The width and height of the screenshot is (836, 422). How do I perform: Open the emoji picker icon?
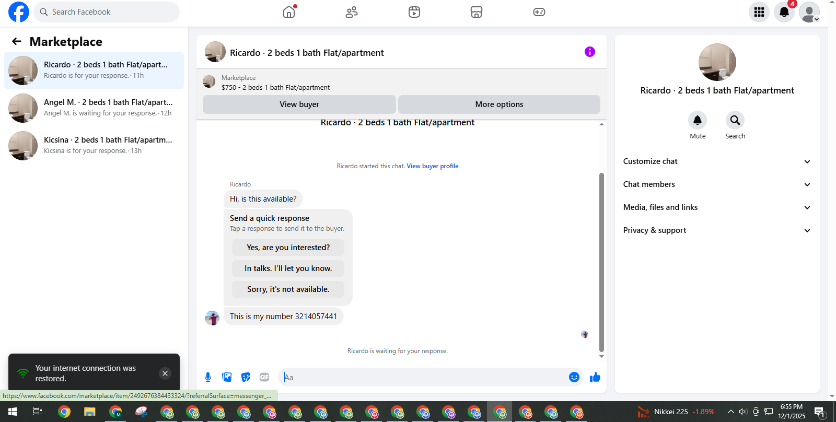pos(574,377)
